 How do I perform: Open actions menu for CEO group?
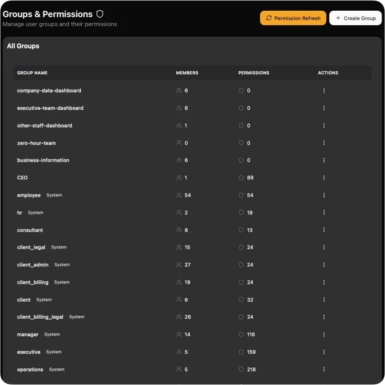pos(324,178)
